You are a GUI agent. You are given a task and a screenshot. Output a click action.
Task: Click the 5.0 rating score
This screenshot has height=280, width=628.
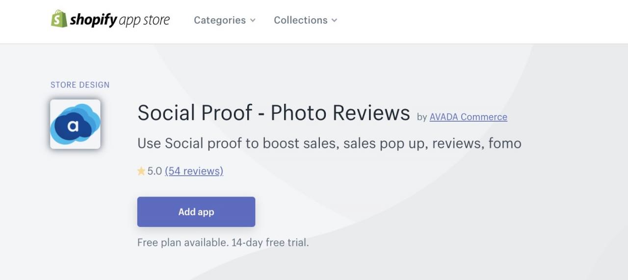(x=155, y=171)
